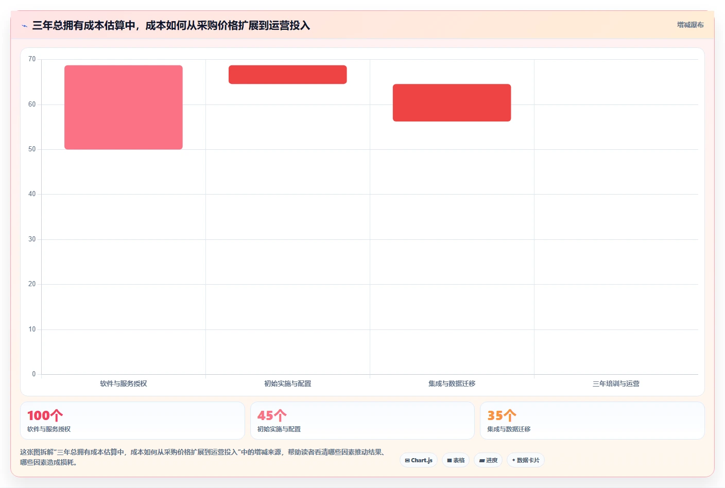Click the 增减瀑布 tag label
Viewport: 725px width, 488px height.
tap(690, 25)
